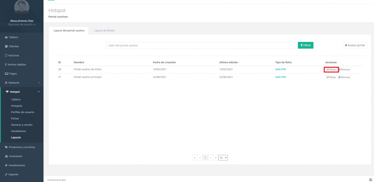Click the Clientes users icon
This screenshot has width=374, height=182.
(x=6, y=46)
